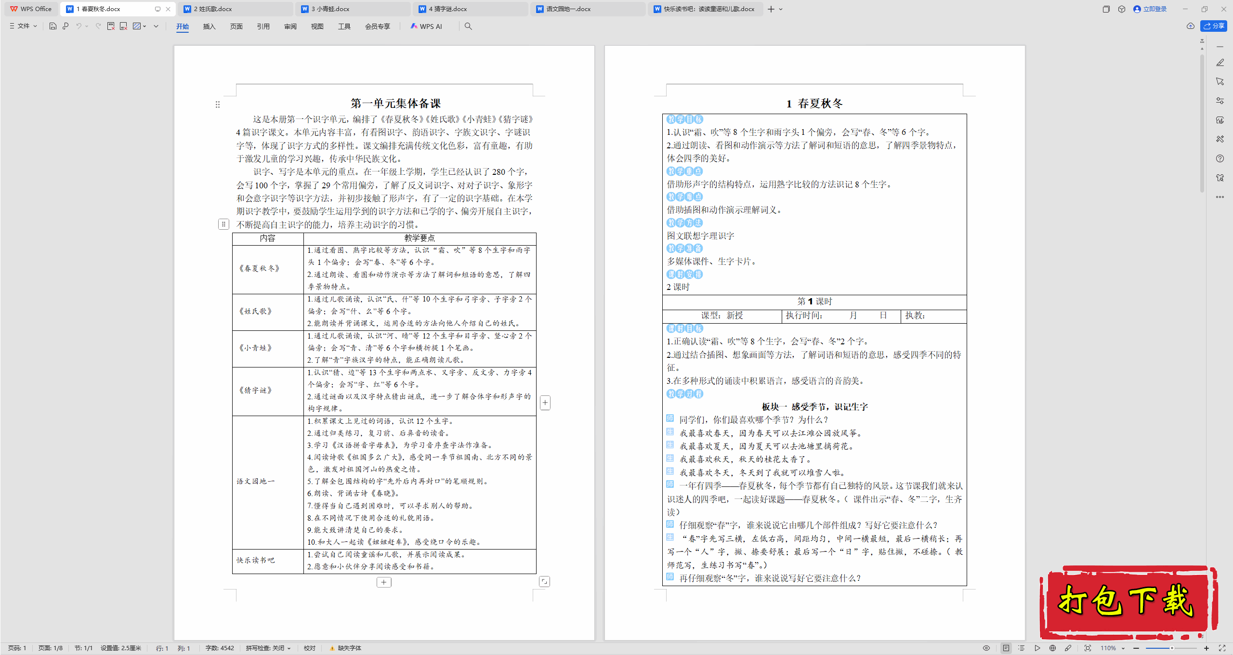Toggle outline view icon in status bar
1233x655 pixels.
coord(1022,648)
